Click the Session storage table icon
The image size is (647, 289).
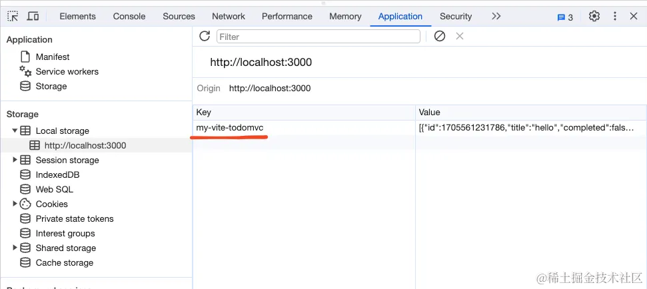click(25, 160)
